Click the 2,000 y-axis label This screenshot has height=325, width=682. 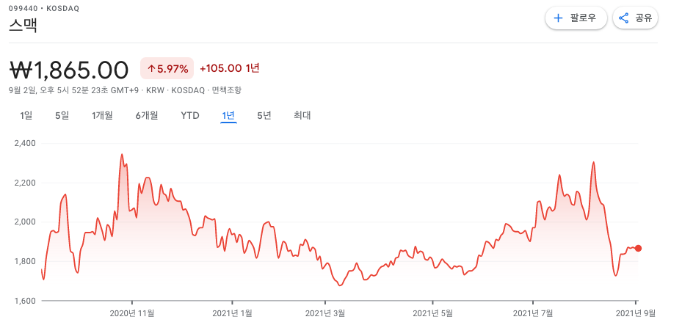click(26, 222)
